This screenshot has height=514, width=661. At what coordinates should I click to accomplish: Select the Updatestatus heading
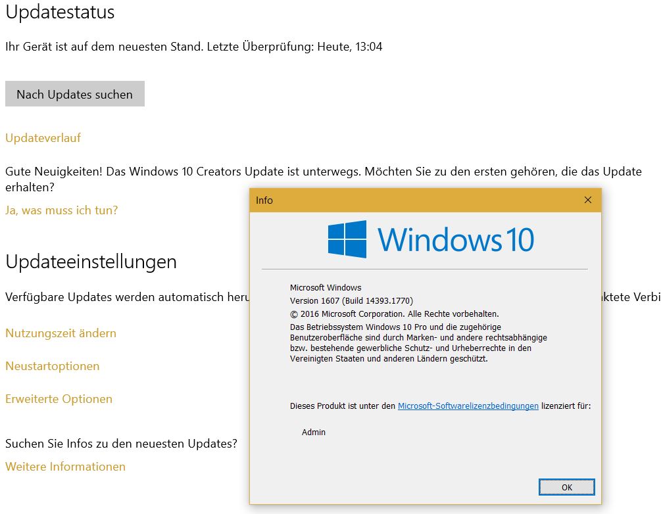point(60,12)
